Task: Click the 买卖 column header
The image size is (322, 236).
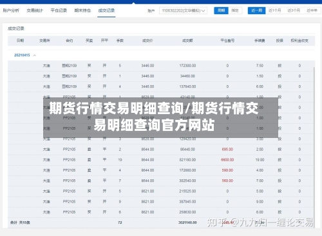Action: 89,41
